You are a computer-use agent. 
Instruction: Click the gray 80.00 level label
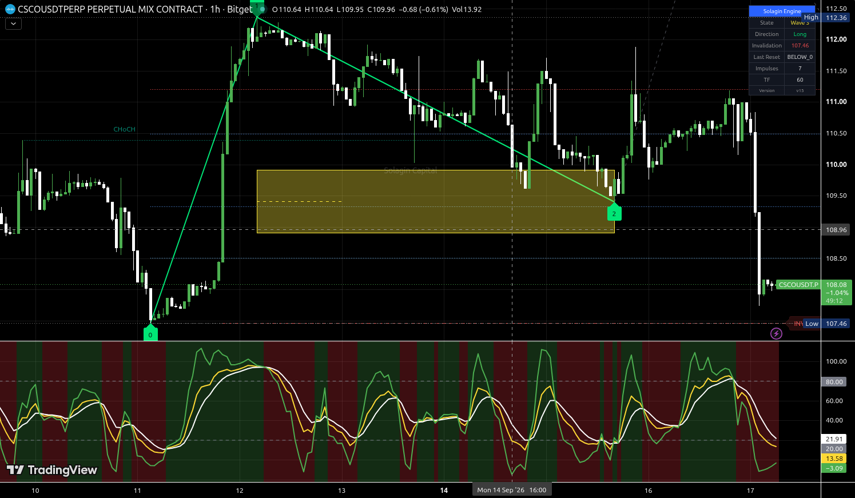834,382
